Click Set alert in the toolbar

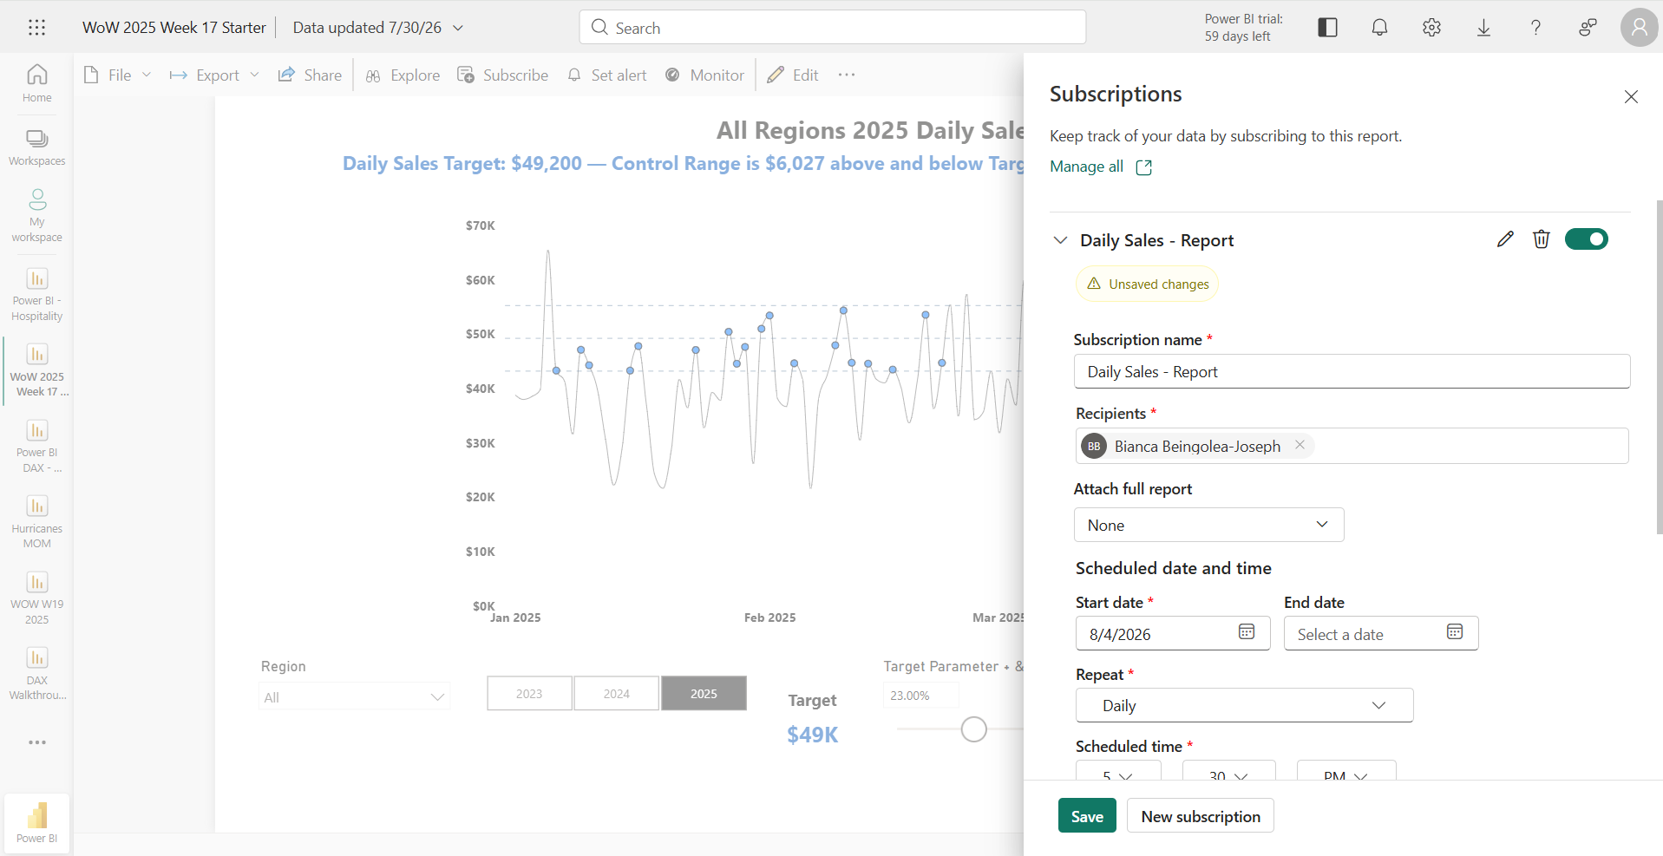(x=607, y=75)
